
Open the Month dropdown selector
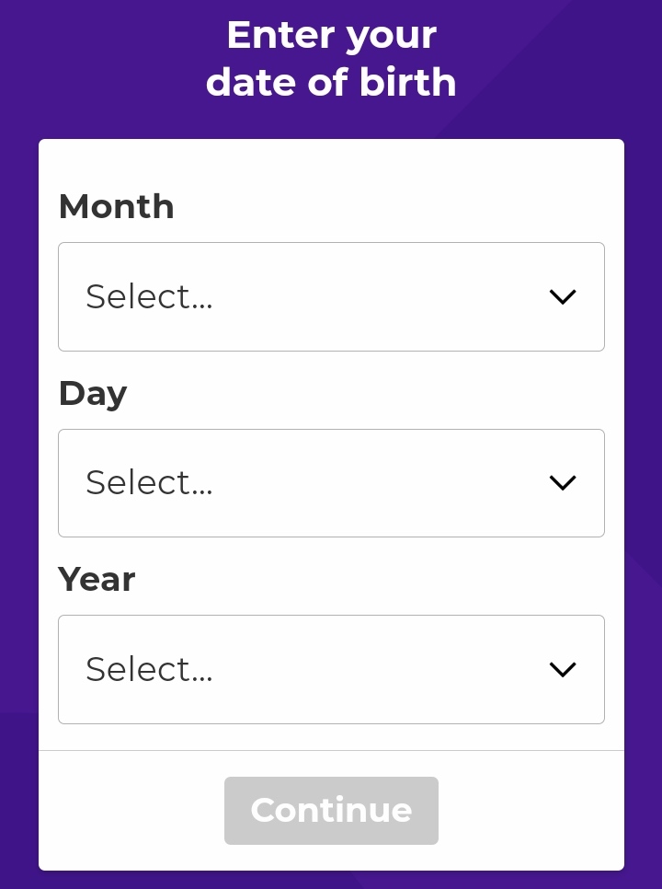pos(331,296)
